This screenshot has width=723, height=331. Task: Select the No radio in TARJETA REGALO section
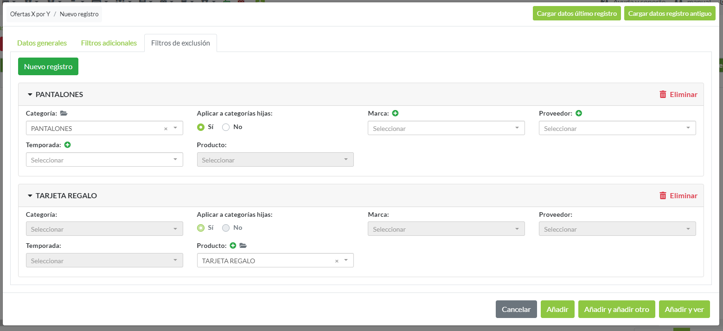click(226, 227)
